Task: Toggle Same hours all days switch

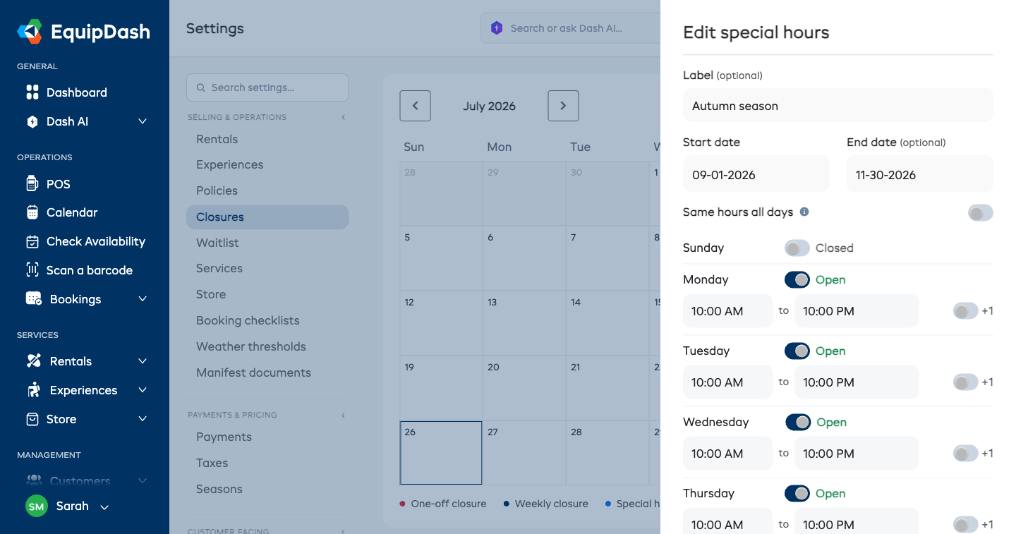Action: pos(980,212)
